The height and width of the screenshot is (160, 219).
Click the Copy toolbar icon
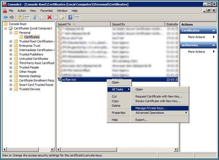pyautogui.click(x=41, y=17)
